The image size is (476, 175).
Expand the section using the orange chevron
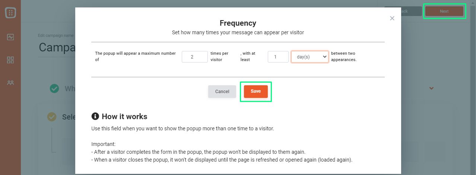(x=431, y=89)
